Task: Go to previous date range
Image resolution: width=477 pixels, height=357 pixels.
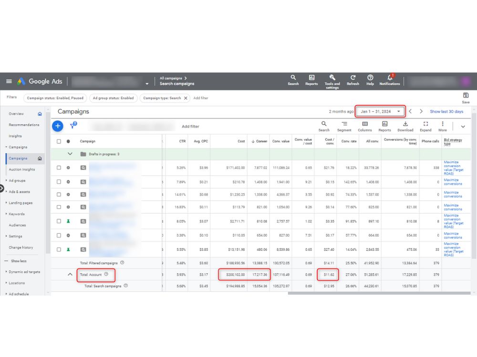Action: pyautogui.click(x=410, y=111)
